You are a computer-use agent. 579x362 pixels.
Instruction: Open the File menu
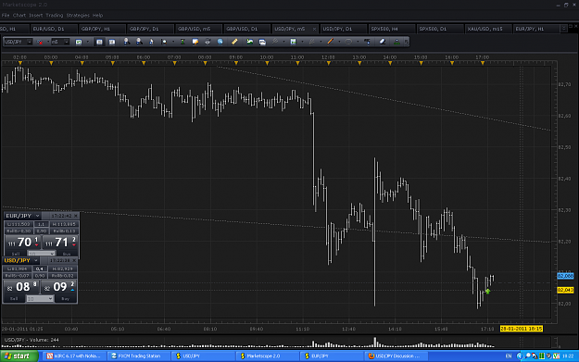pos(6,16)
